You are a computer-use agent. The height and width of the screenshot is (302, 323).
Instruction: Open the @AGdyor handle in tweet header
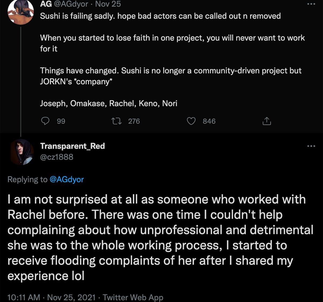(x=71, y=4)
